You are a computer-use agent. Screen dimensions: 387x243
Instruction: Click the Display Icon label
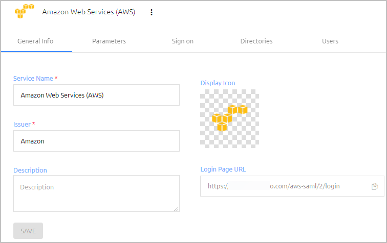pyautogui.click(x=218, y=83)
